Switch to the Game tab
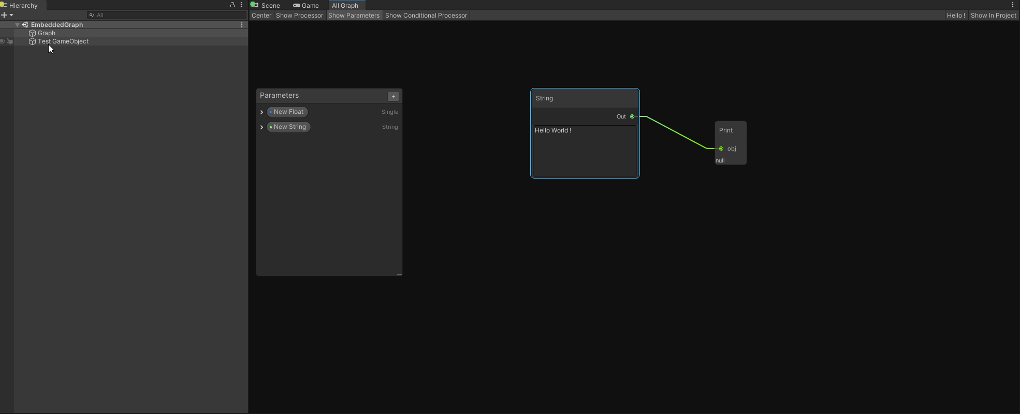 306,5
